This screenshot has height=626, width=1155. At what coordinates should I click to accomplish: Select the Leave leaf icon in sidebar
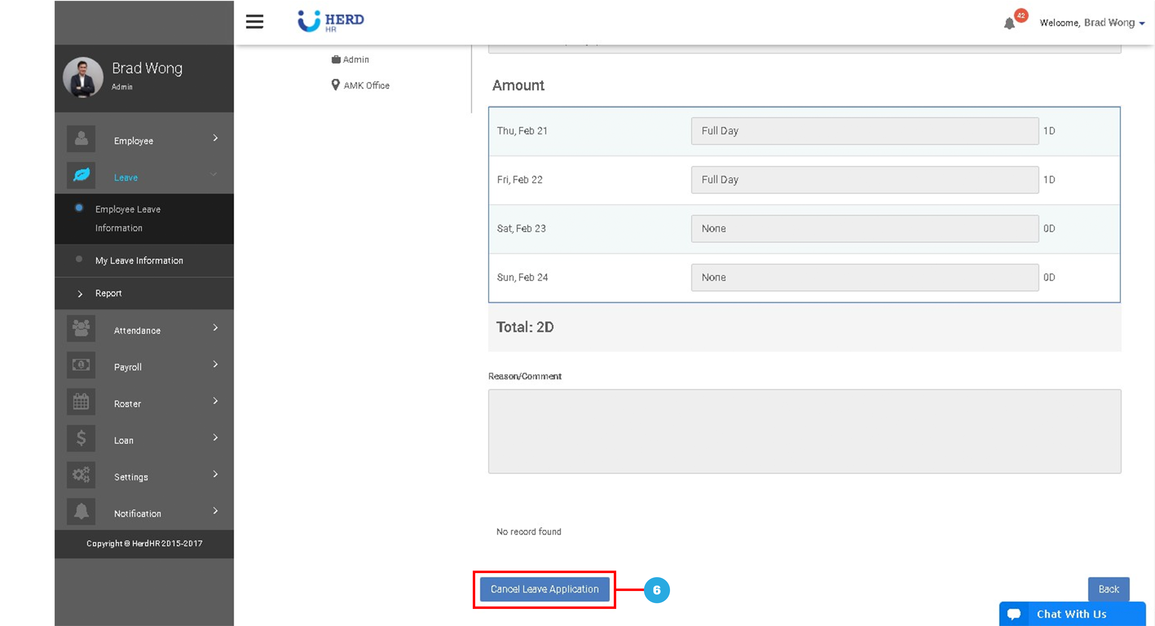click(81, 175)
